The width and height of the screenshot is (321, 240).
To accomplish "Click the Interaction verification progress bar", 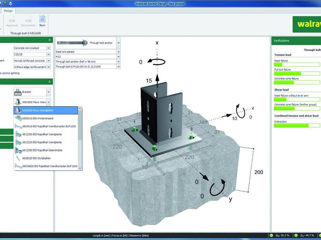I will pyautogui.click(x=295, y=126).
